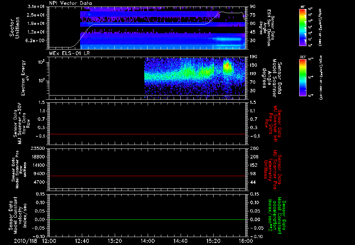Click the 14:00 time axis label
This screenshot has width=355, height=245.
coord(148,241)
